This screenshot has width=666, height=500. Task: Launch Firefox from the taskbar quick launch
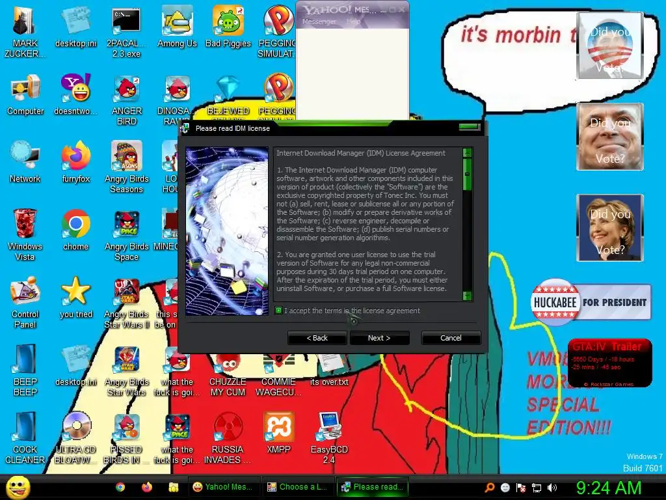coord(147,487)
